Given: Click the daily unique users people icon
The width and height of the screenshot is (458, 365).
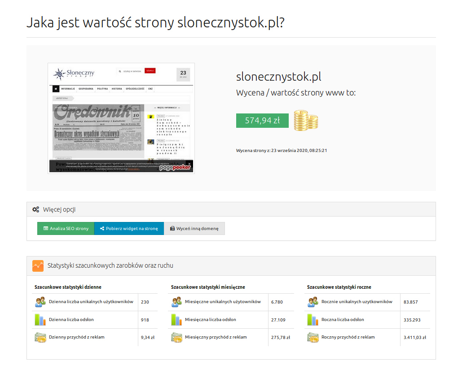Looking at the screenshot, I should [40, 302].
